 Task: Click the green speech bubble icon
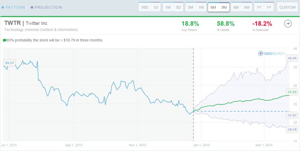[x=5, y=40]
